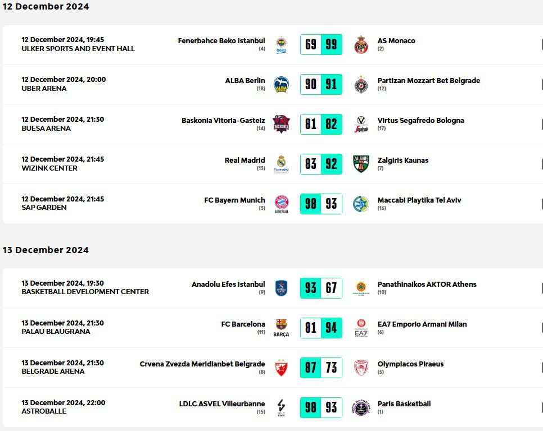Open the 93–67 Anadolu Efes game score
The width and height of the screenshot is (543, 431).
click(x=321, y=288)
